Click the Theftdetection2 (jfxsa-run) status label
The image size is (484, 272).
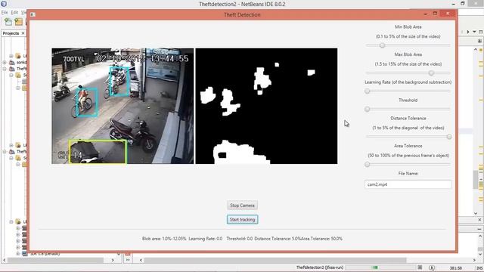click(x=320, y=267)
